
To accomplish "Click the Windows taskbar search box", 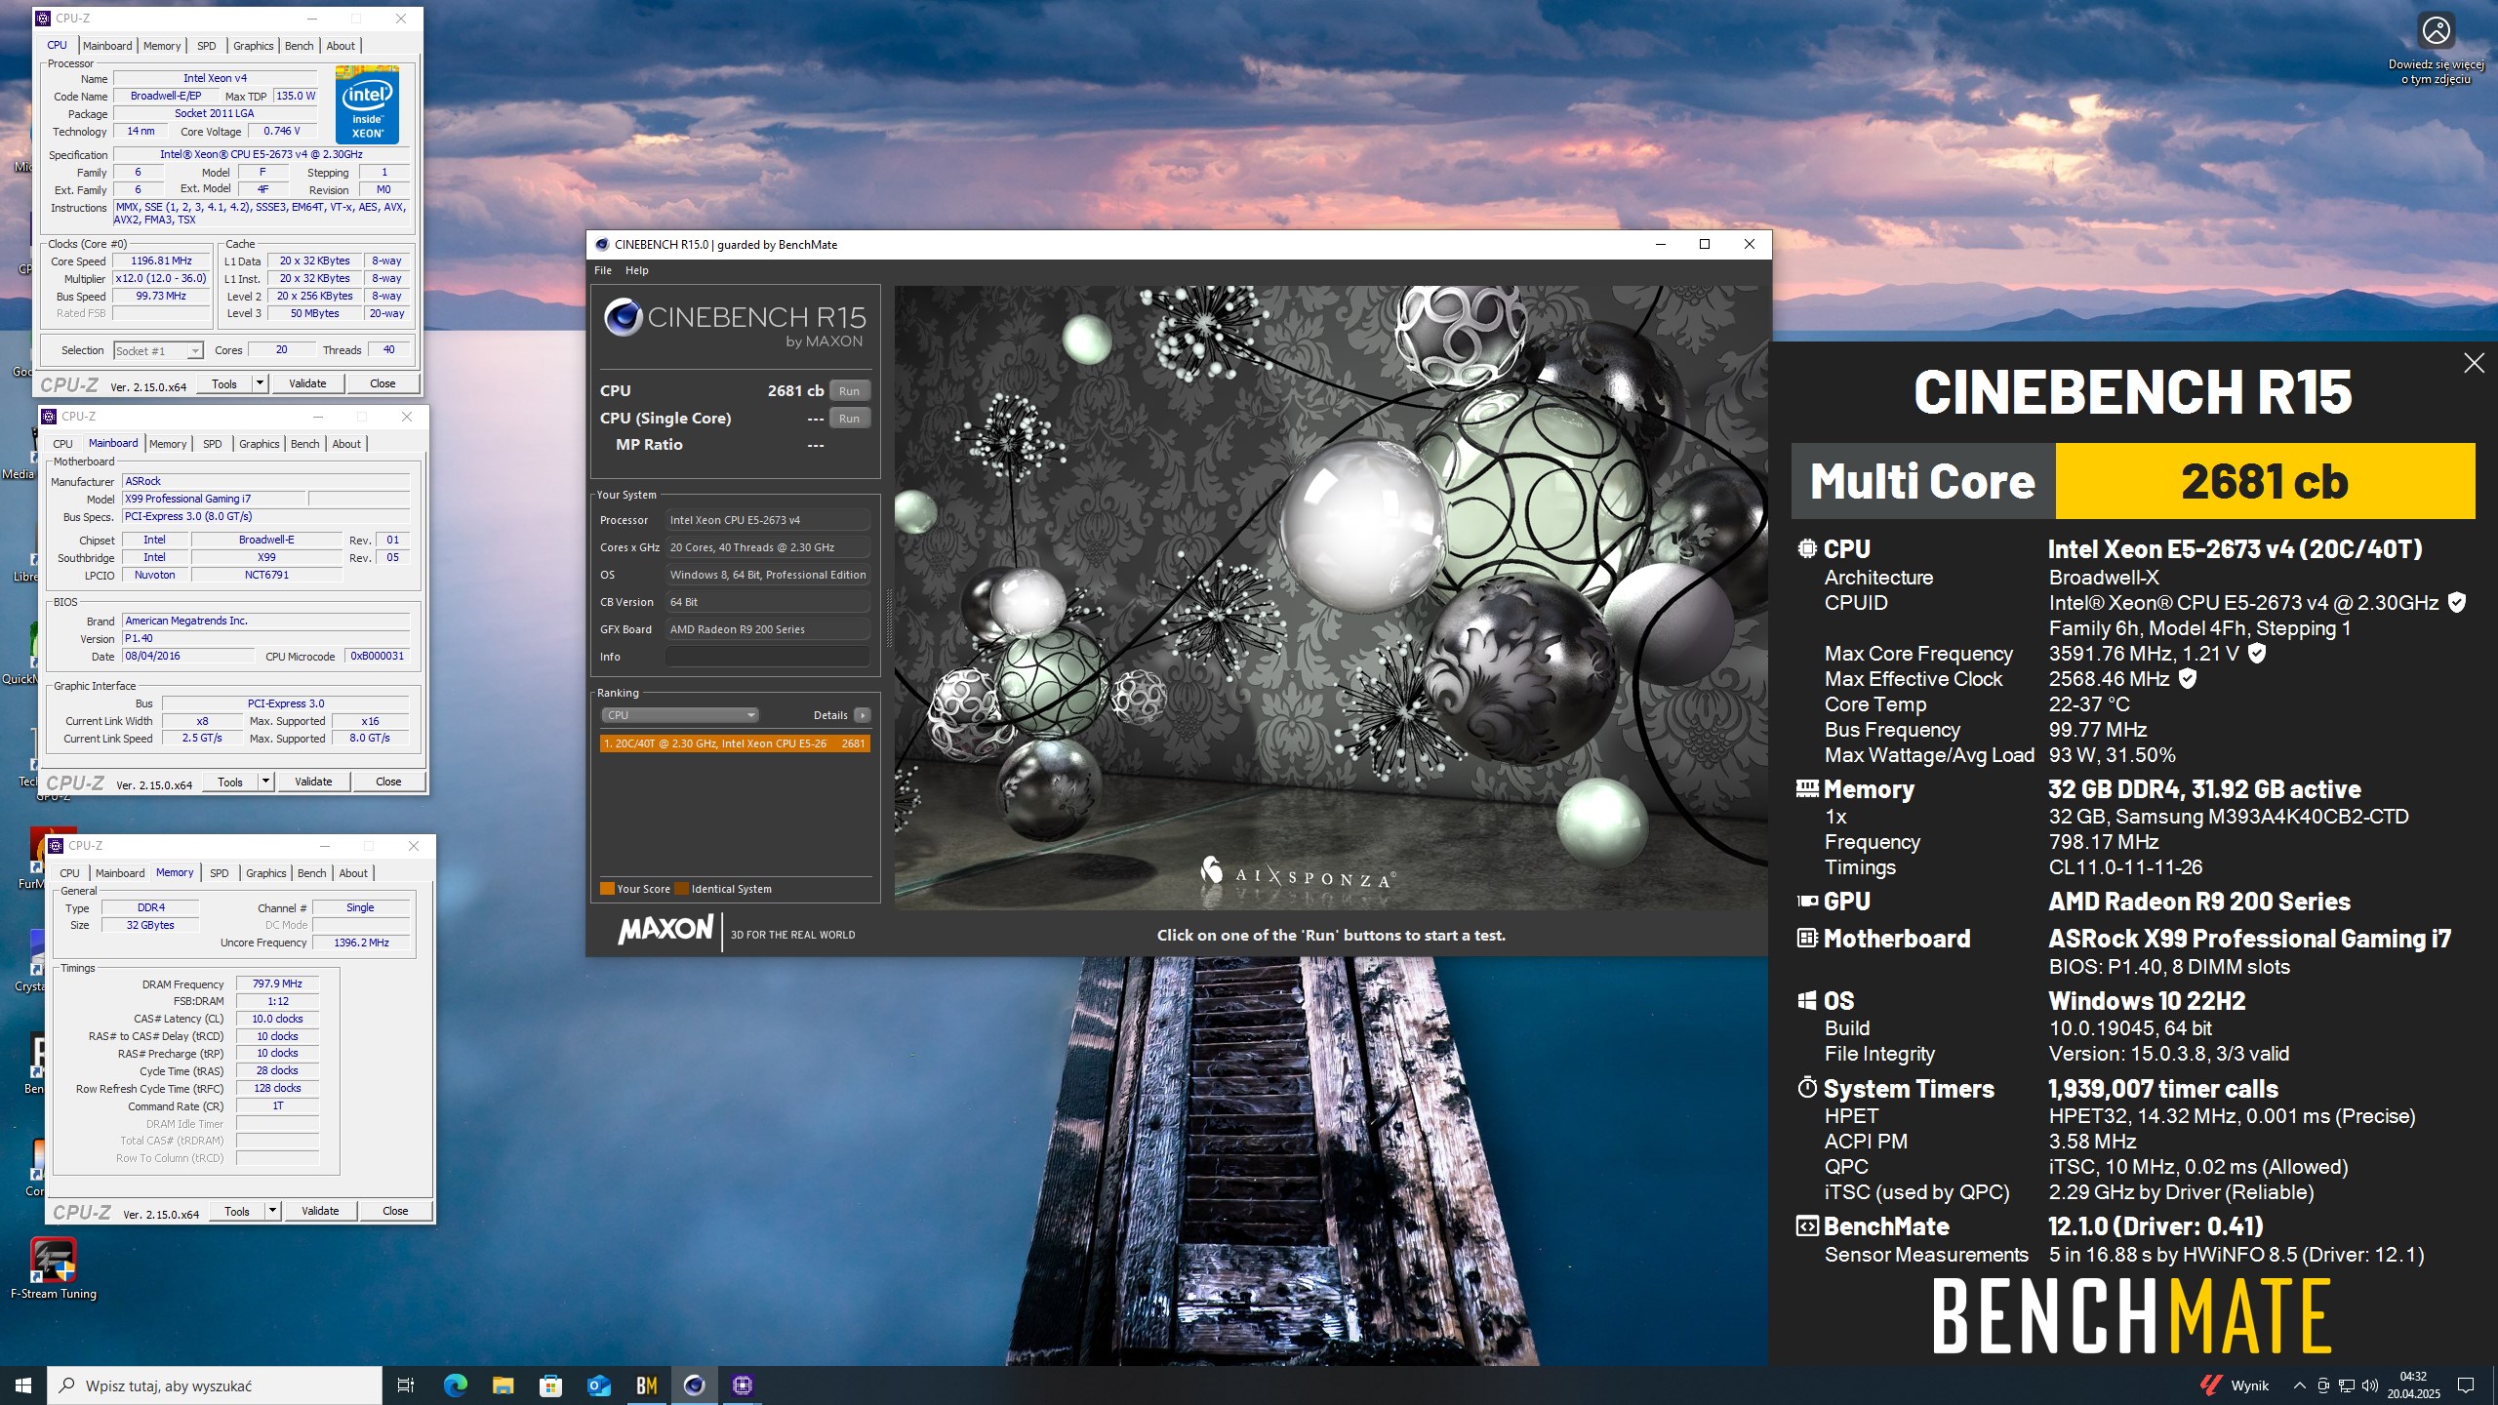I will point(215,1385).
